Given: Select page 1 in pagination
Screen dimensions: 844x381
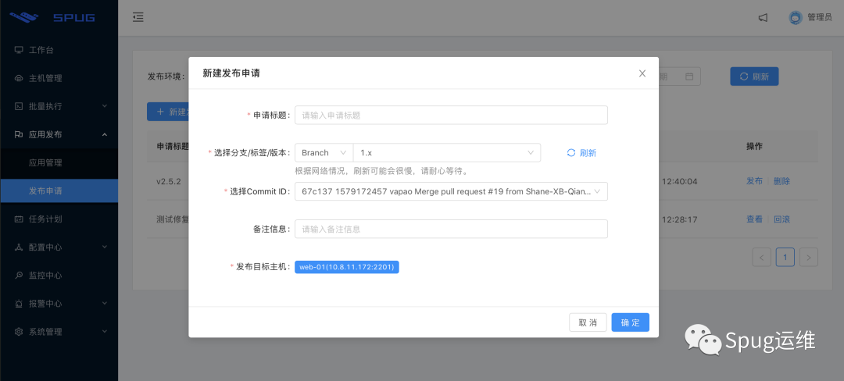Looking at the screenshot, I should pyautogui.click(x=785, y=258).
